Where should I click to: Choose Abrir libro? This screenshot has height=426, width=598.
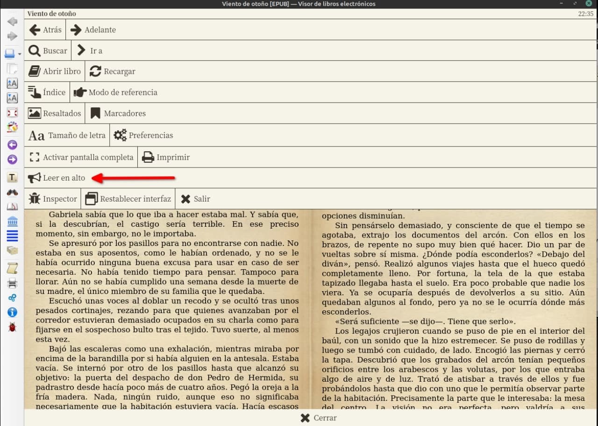coord(54,71)
